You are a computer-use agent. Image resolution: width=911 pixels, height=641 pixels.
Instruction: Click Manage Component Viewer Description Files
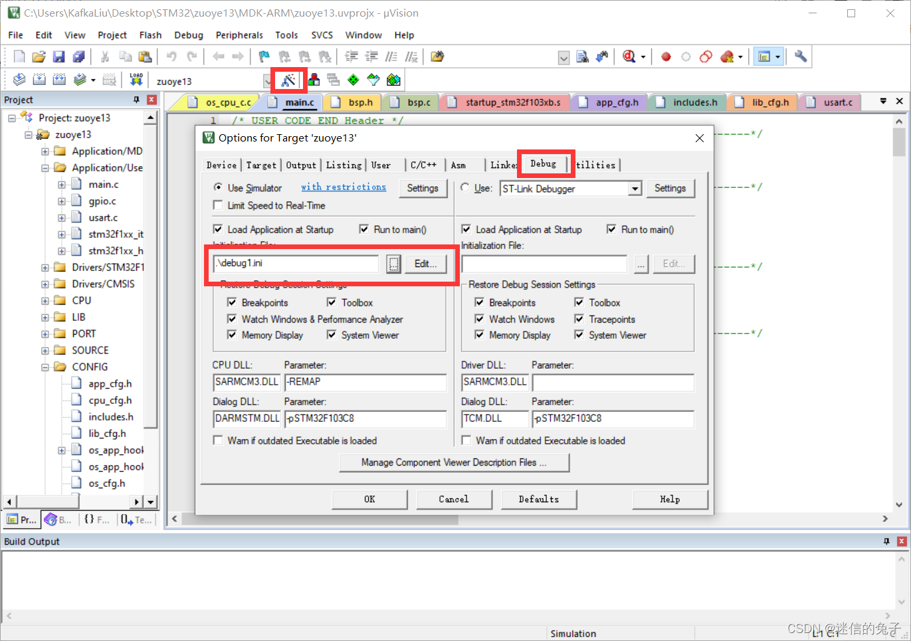coord(454,462)
